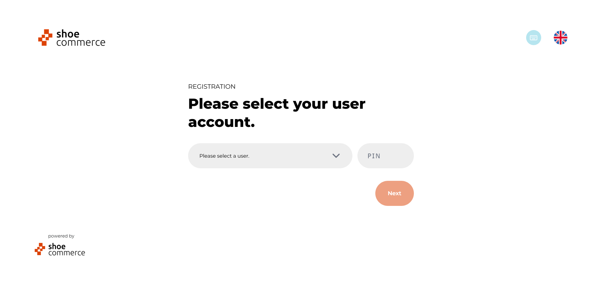The width and height of the screenshot is (602, 288).
Task: Toggle the on-screen keyboard icon
Action: tap(533, 38)
